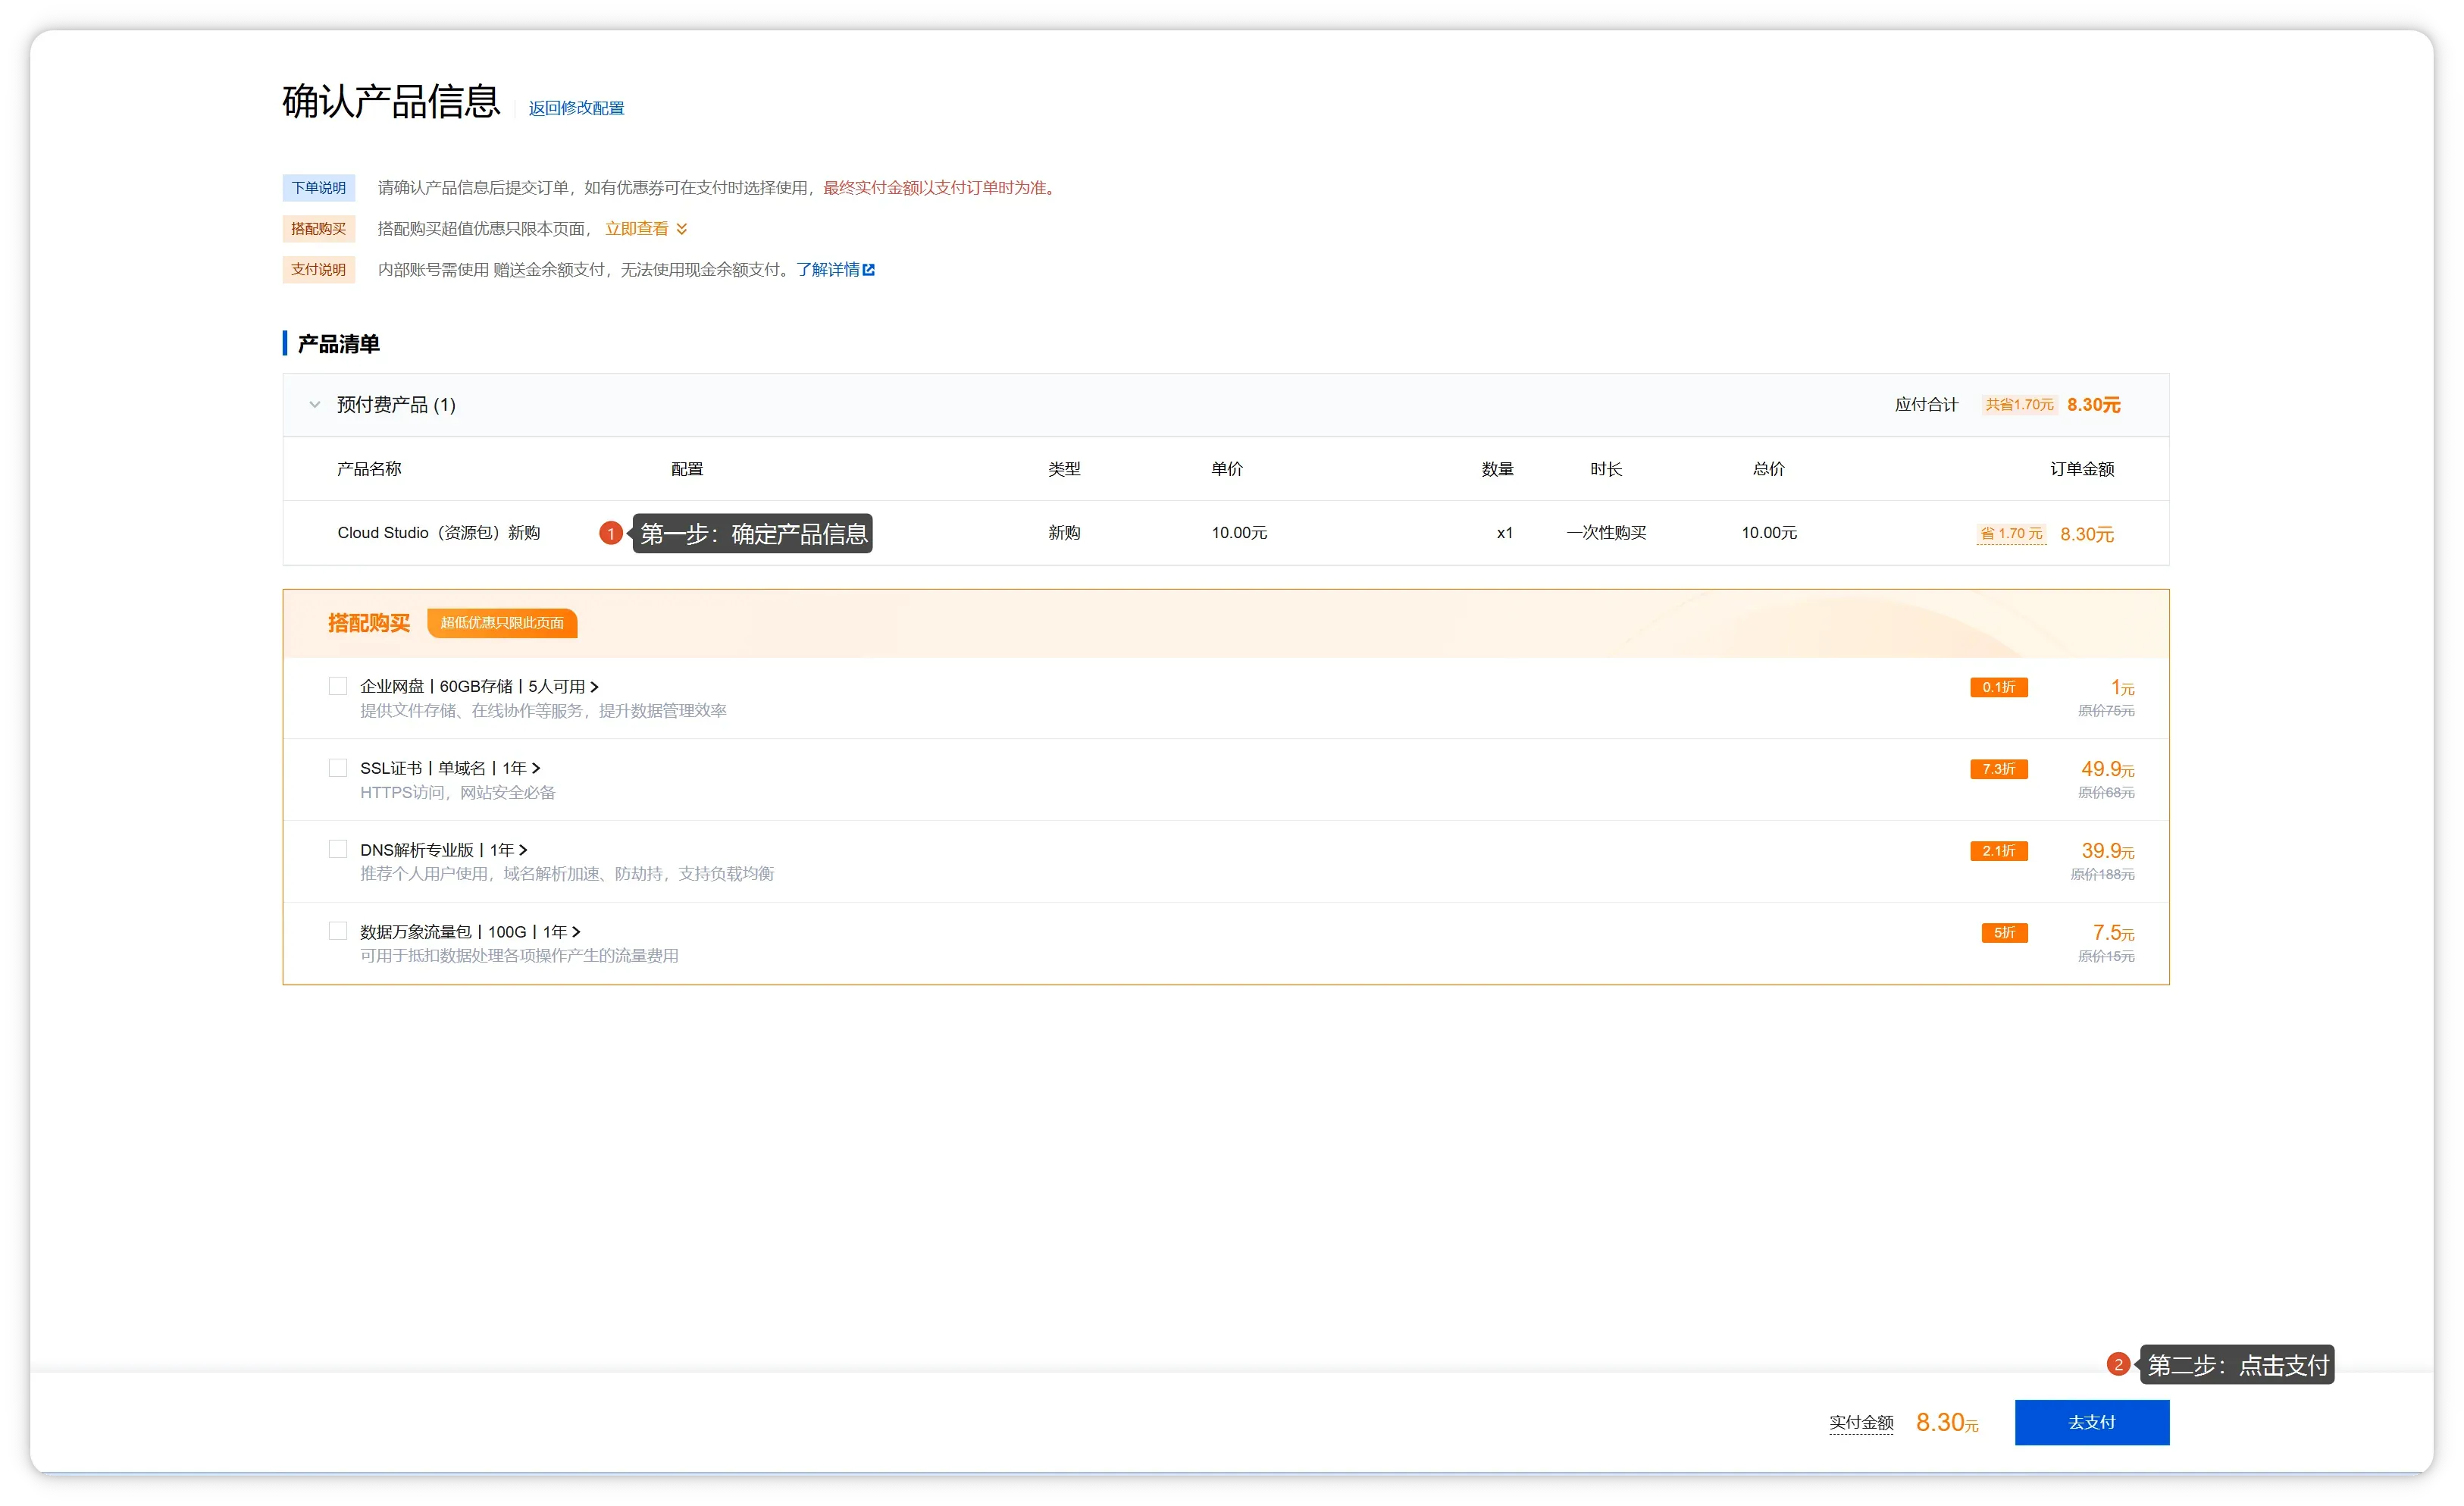The height and width of the screenshot is (1506, 2464).
Task: Open the 返回修改配置 link
Action: coord(576,108)
